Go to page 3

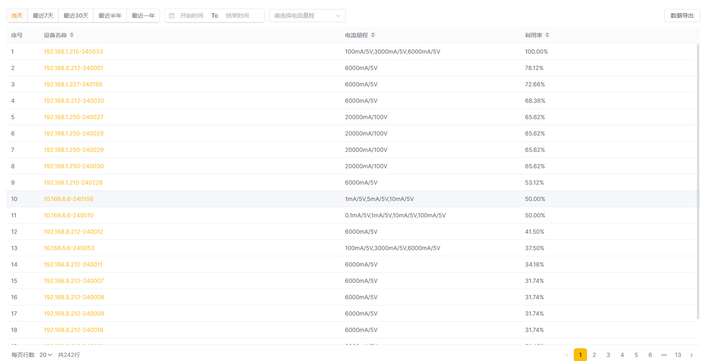tap(608, 355)
